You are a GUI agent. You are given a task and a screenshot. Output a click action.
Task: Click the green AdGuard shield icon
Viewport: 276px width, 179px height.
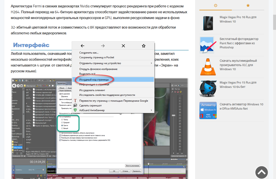(x=75, y=110)
